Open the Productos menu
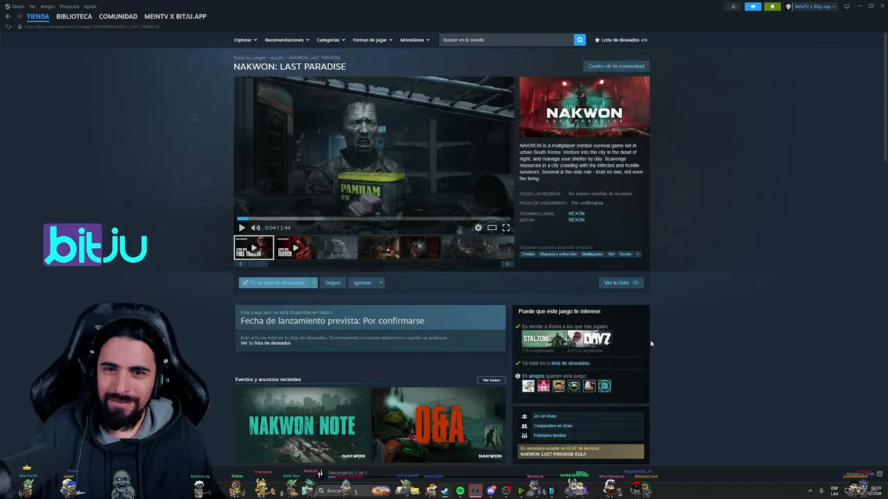The height and width of the screenshot is (499, 888). pos(69,6)
